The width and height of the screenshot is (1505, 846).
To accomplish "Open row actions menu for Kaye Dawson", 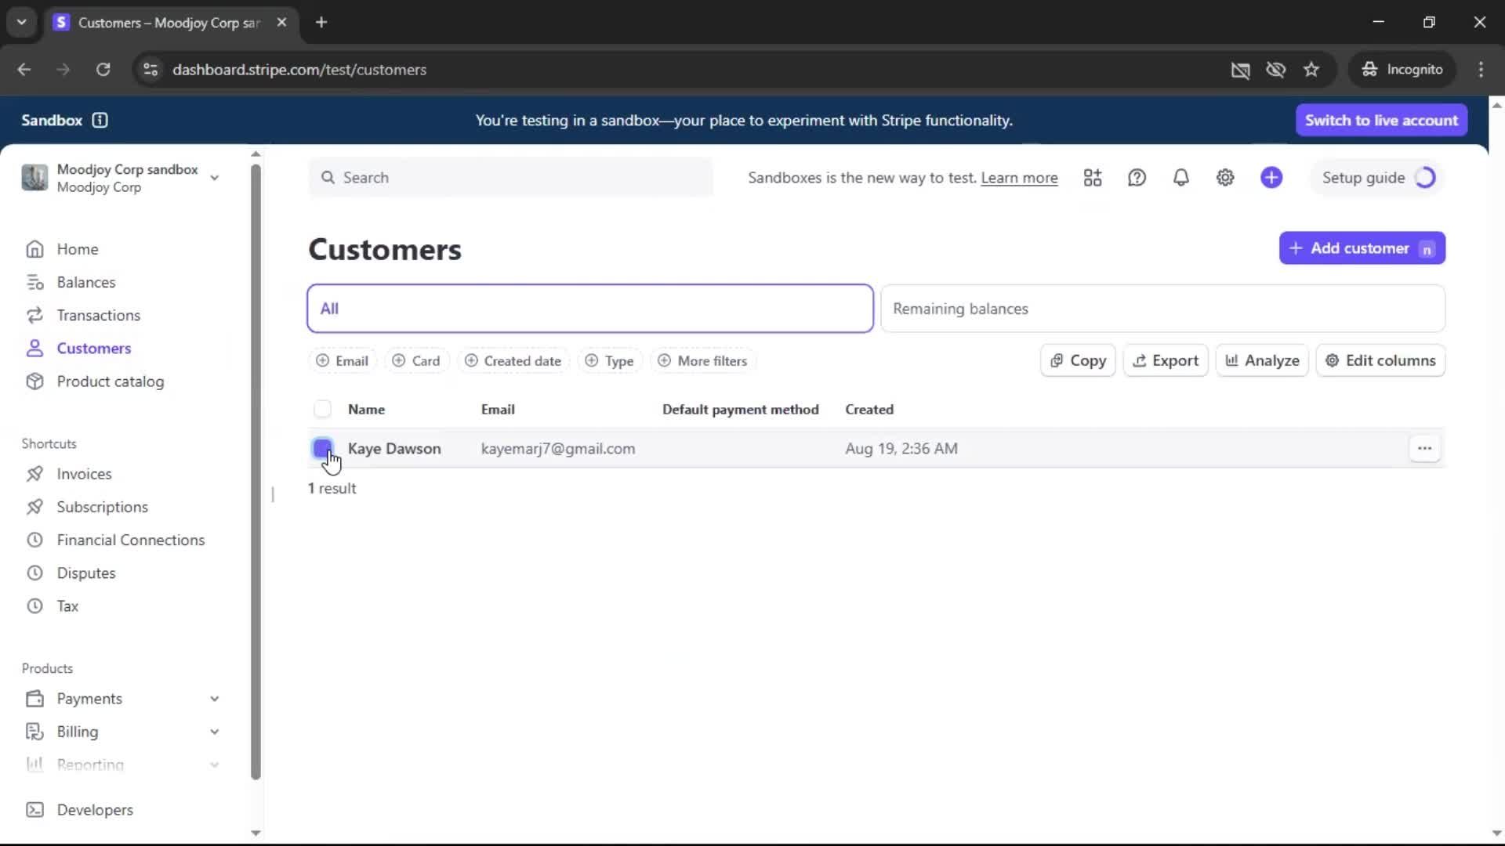I will click(x=1424, y=449).
